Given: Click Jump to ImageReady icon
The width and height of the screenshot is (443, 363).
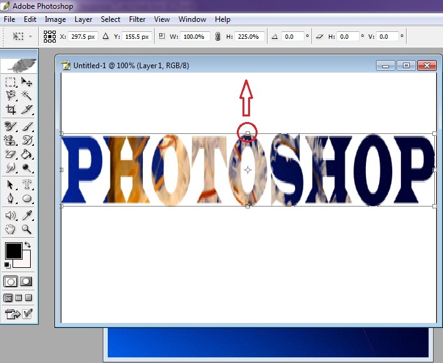Looking at the screenshot, I should 13,314.
